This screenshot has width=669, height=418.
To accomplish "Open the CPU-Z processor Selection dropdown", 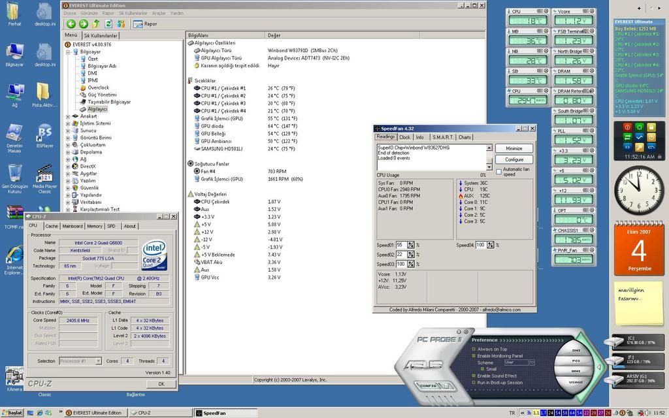I will click(x=99, y=361).
